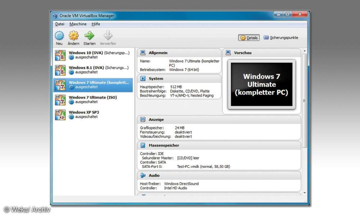Open the System settings header link
Image resolution: width=360 pixels, height=216 pixels.
tap(156, 79)
